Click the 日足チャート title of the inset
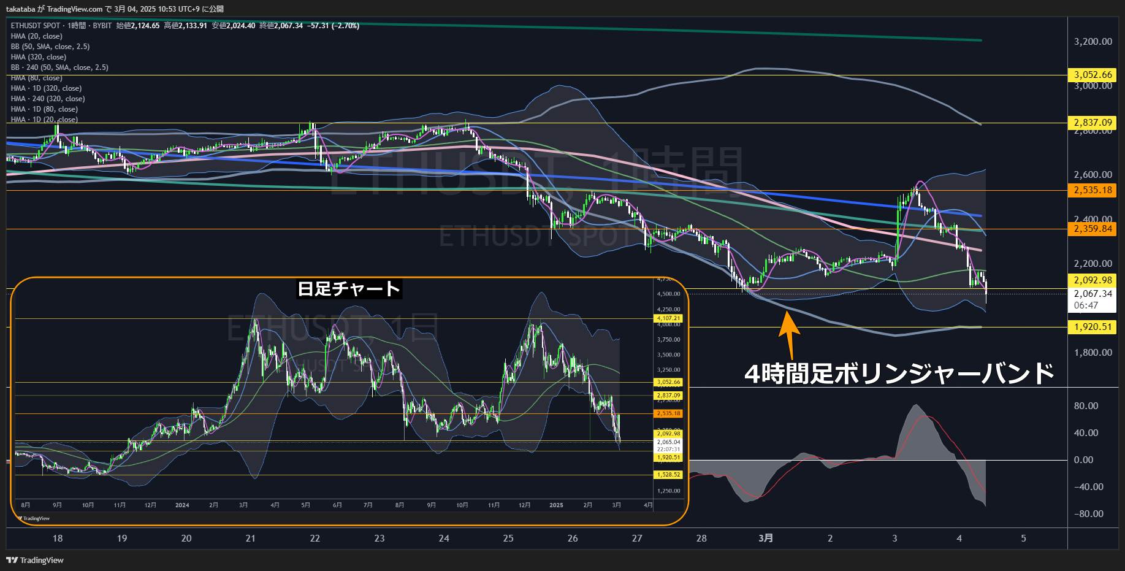Image resolution: width=1125 pixels, height=571 pixels. 349,288
